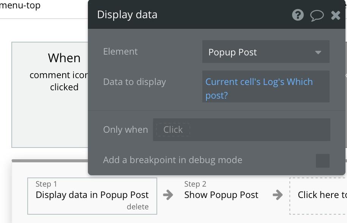Close the Display data panel
347x223 pixels.
[x=336, y=15]
